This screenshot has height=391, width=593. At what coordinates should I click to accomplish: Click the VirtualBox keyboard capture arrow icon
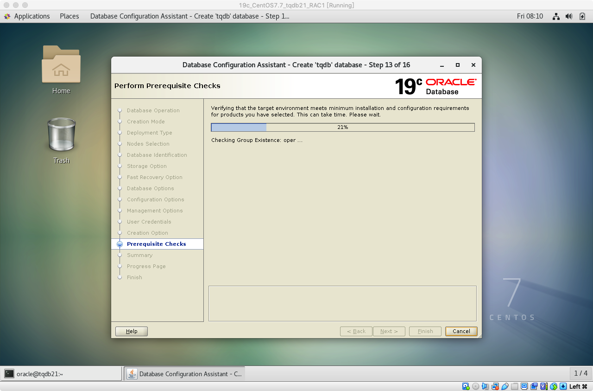click(x=563, y=386)
